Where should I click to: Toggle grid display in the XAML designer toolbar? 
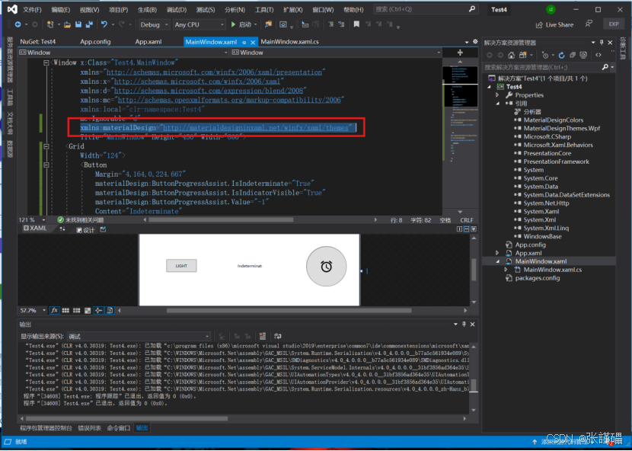pyautogui.click(x=65, y=311)
